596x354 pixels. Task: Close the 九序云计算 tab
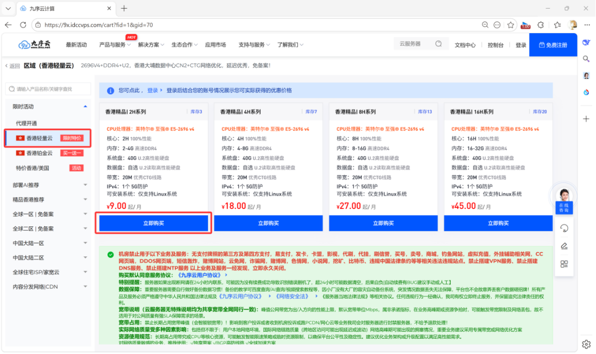[x=109, y=8]
